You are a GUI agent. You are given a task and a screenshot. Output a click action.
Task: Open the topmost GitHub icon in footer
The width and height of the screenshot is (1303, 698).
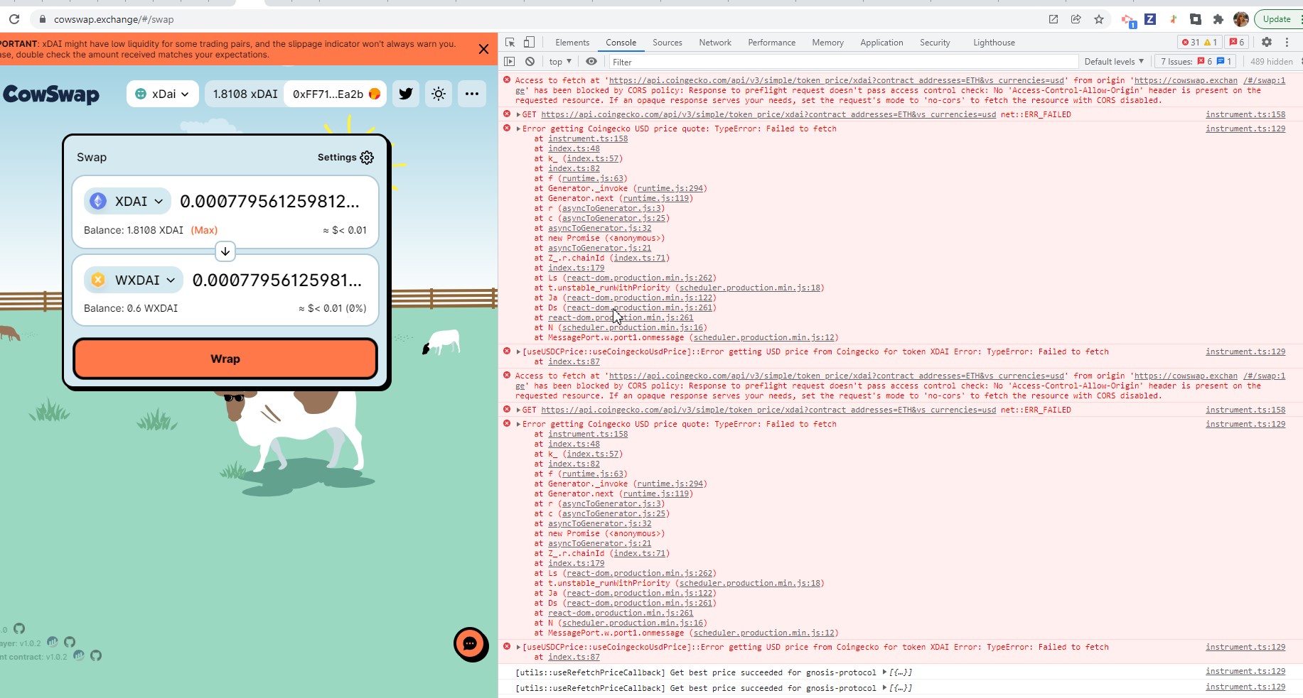click(19, 628)
